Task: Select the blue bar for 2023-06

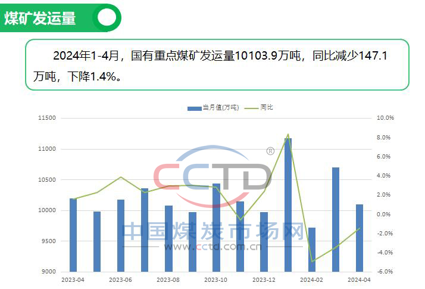Action: point(121,235)
